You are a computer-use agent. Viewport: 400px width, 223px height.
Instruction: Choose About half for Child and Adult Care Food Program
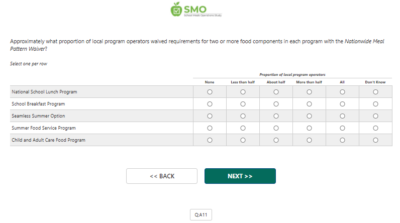click(x=276, y=140)
